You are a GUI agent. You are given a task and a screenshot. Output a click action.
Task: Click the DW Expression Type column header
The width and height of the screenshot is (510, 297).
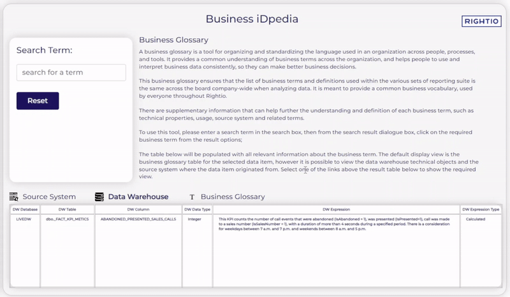pos(481,209)
